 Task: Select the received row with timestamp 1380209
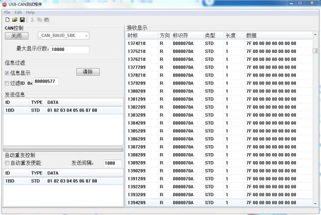(x=219, y=91)
